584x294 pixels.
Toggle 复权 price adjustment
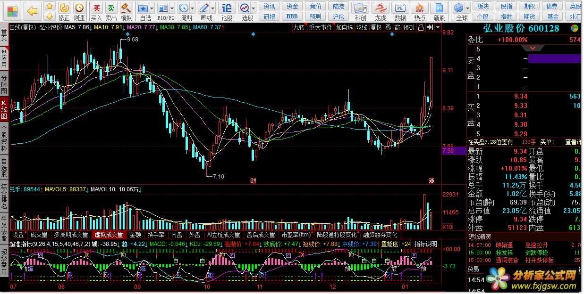[376, 28]
